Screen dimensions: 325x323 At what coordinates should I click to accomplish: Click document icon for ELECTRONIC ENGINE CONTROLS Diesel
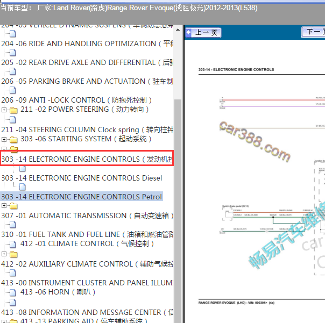point(23,169)
